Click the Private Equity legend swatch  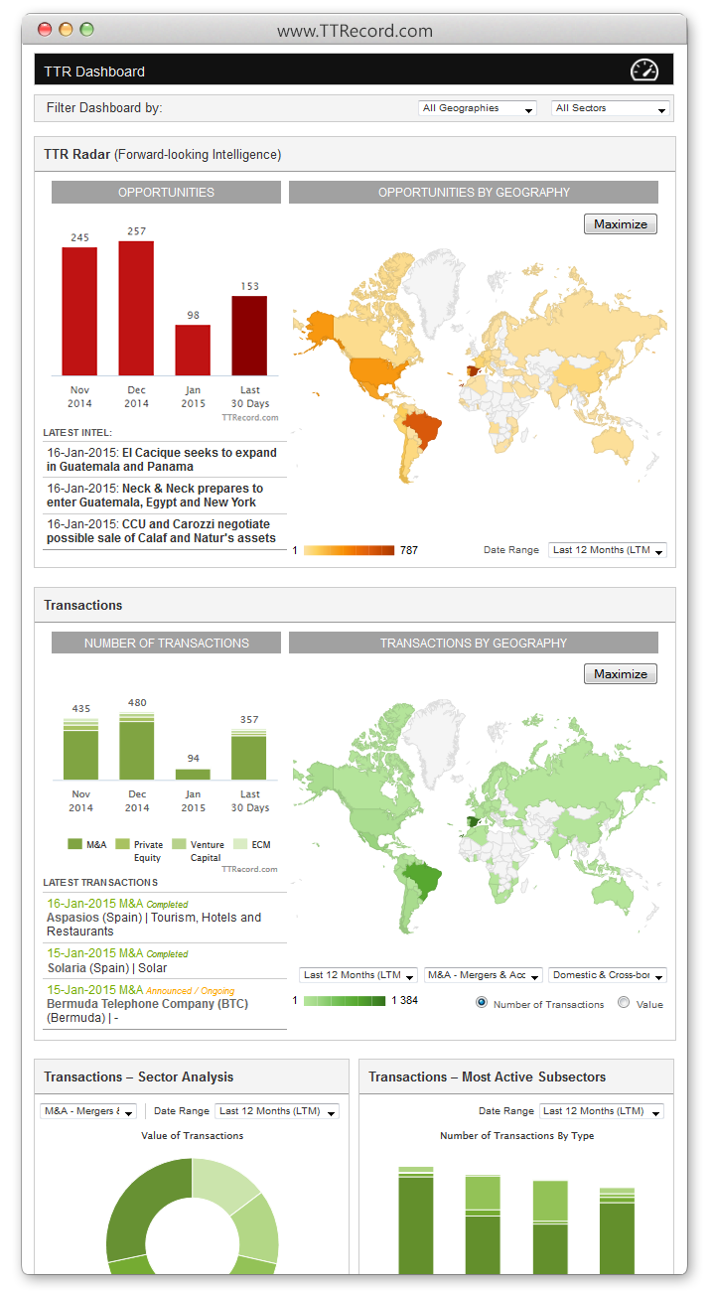122,844
